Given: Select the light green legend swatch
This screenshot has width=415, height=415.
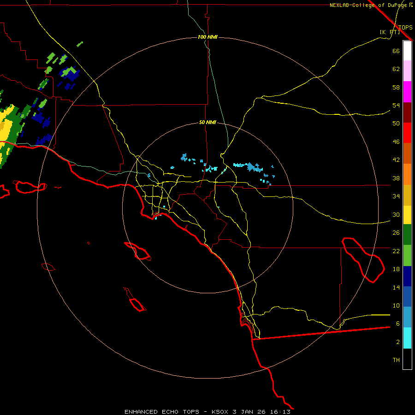Looking at the screenshot, I should [407, 255].
